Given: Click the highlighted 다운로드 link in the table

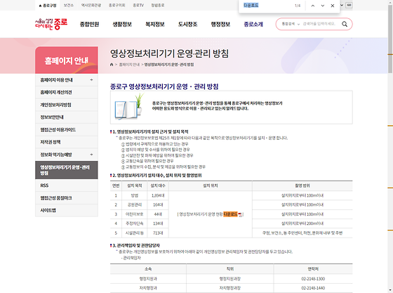Looking at the screenshot, I should 230,214.
